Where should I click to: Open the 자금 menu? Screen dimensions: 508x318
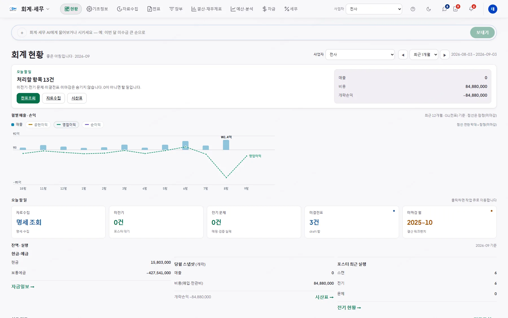coord(269,9)
